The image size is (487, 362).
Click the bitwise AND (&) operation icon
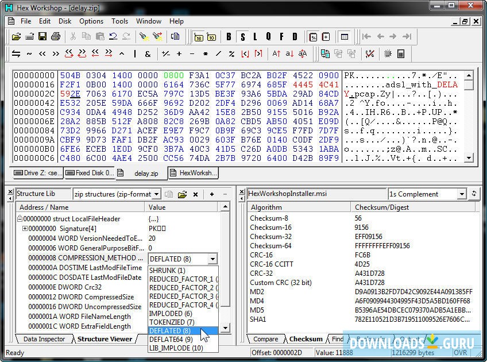148,53
